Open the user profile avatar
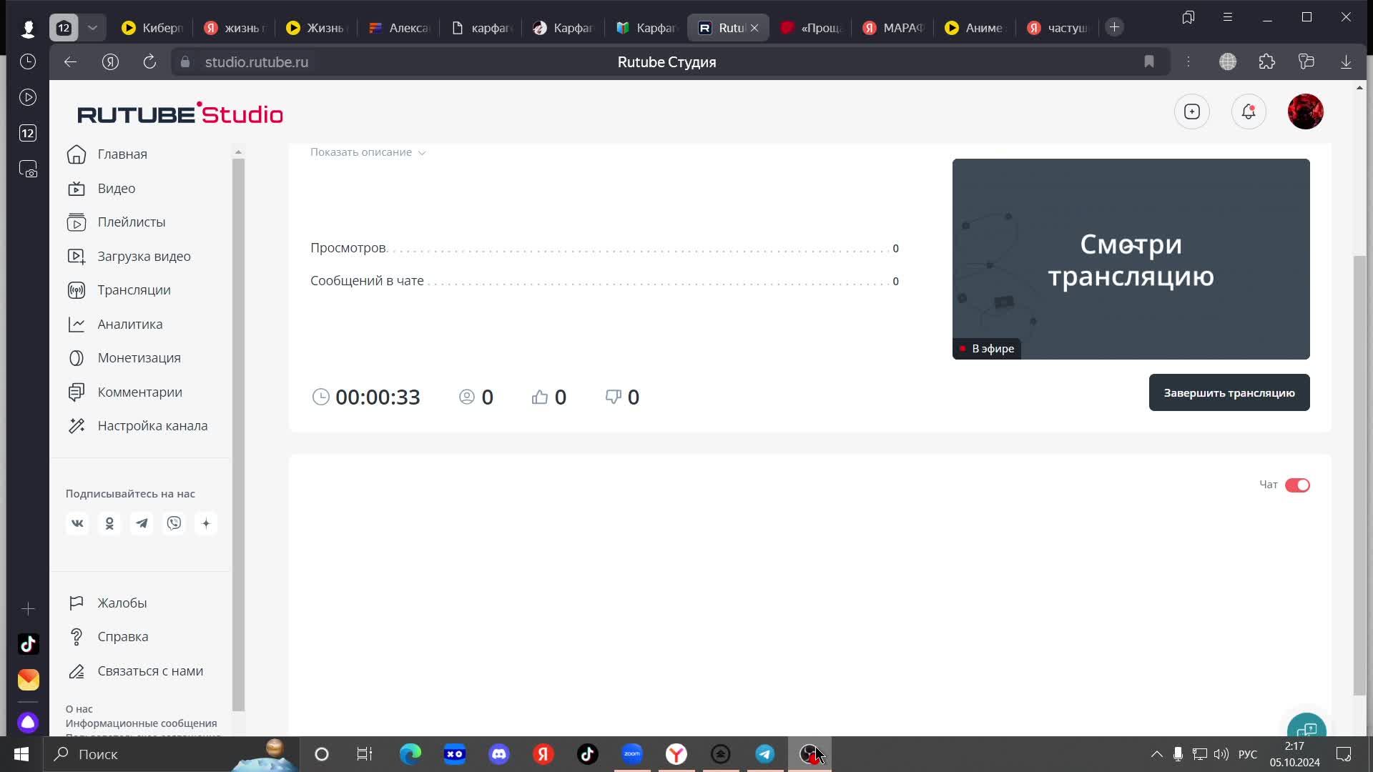This screenshot has width=1373, height=772. (1305, 112)
